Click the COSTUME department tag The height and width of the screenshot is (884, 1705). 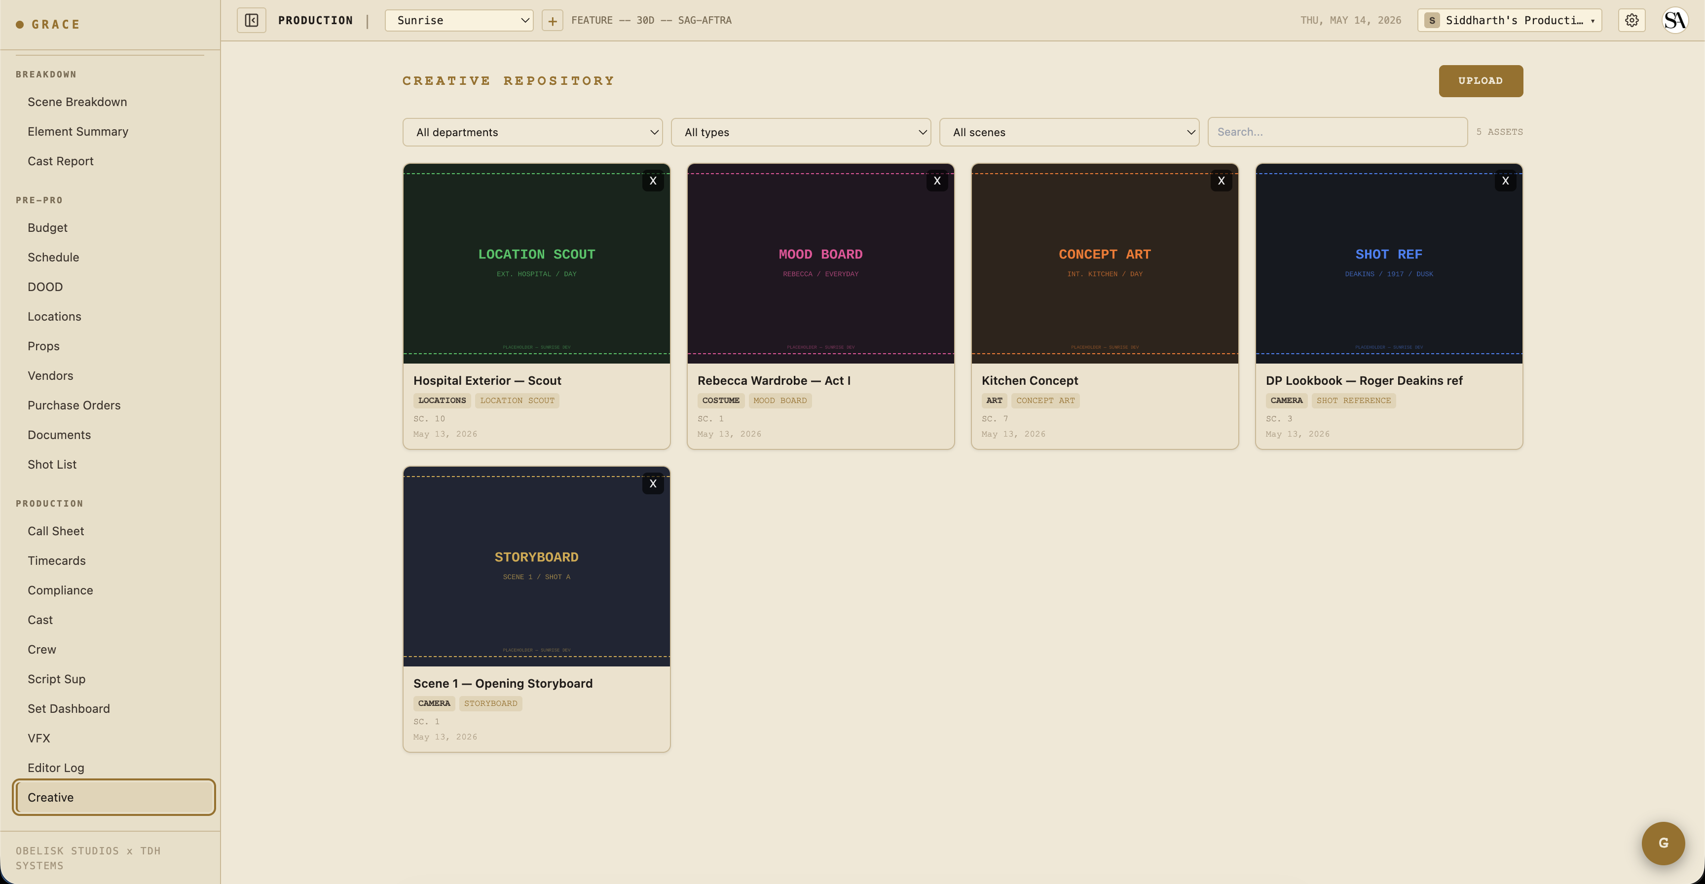pyautogui.click(x=721, y=400)
